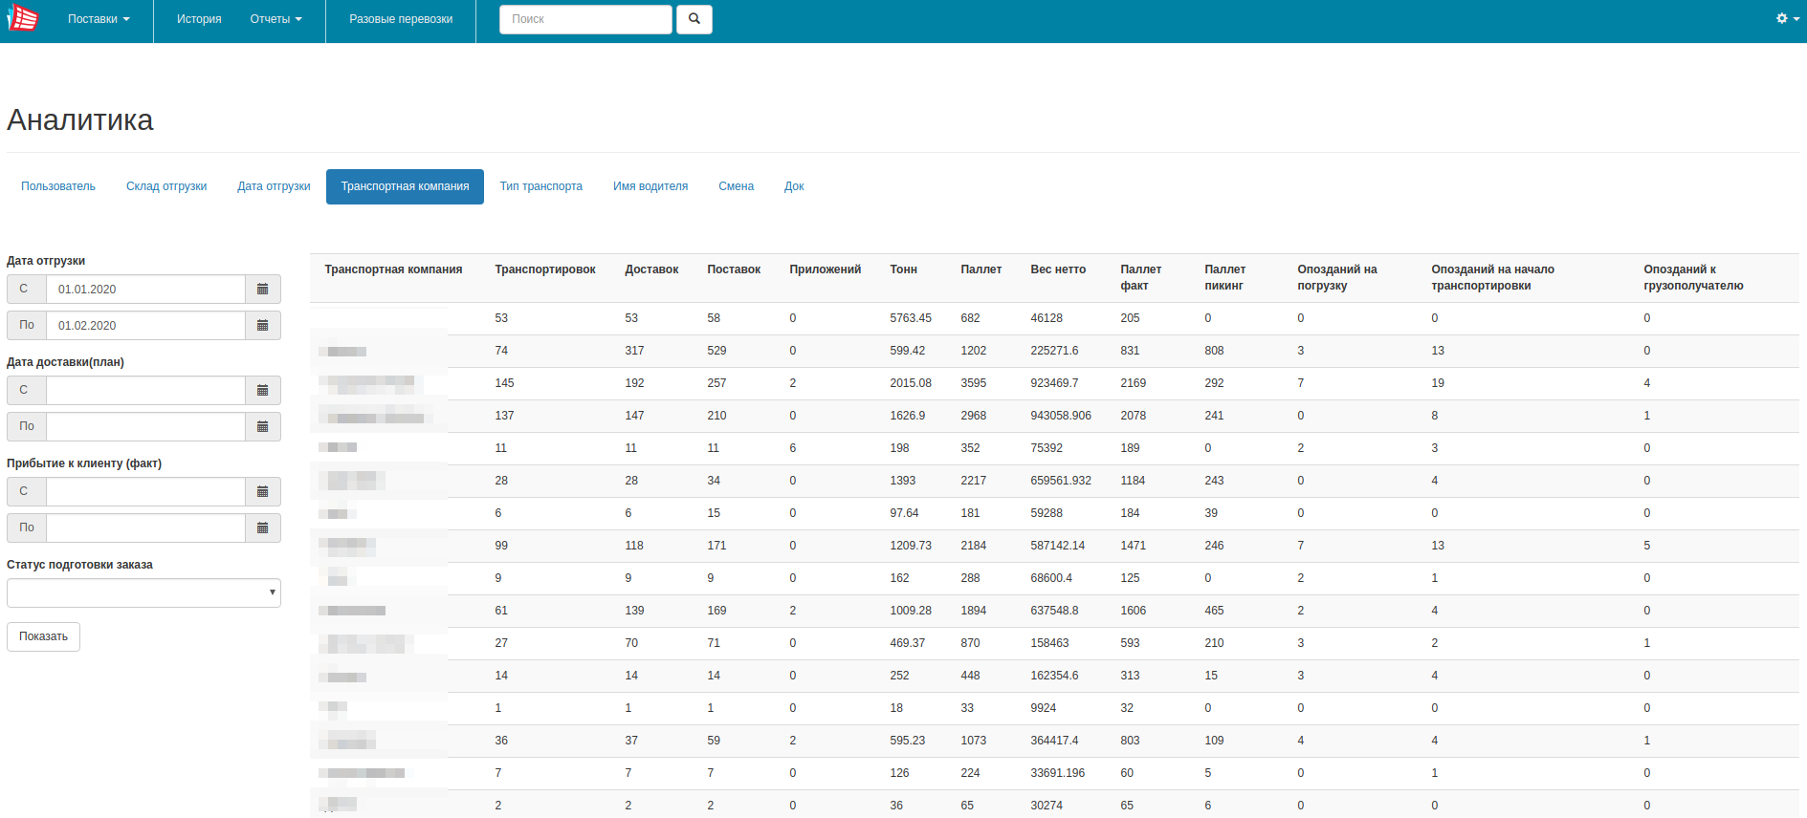This screenshot has width=1807, height=818.
Task: Focus the Поиск search field
Action: 585,19
